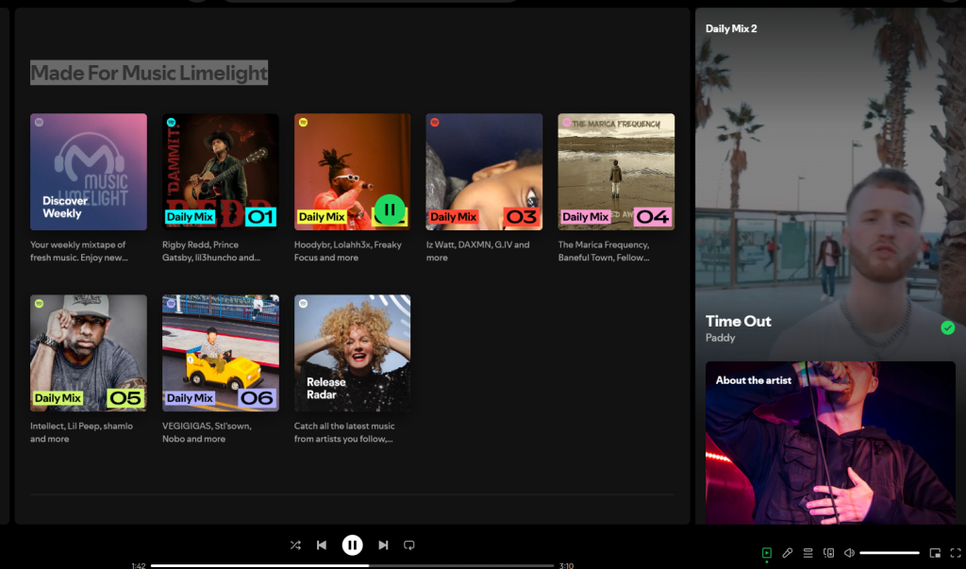
Task: Mute audio with the speaker icon
Action: (x=849, y=553)
